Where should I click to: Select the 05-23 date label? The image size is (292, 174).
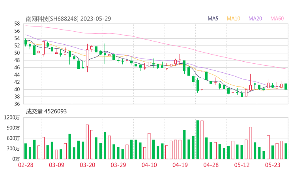click(273, 165)
